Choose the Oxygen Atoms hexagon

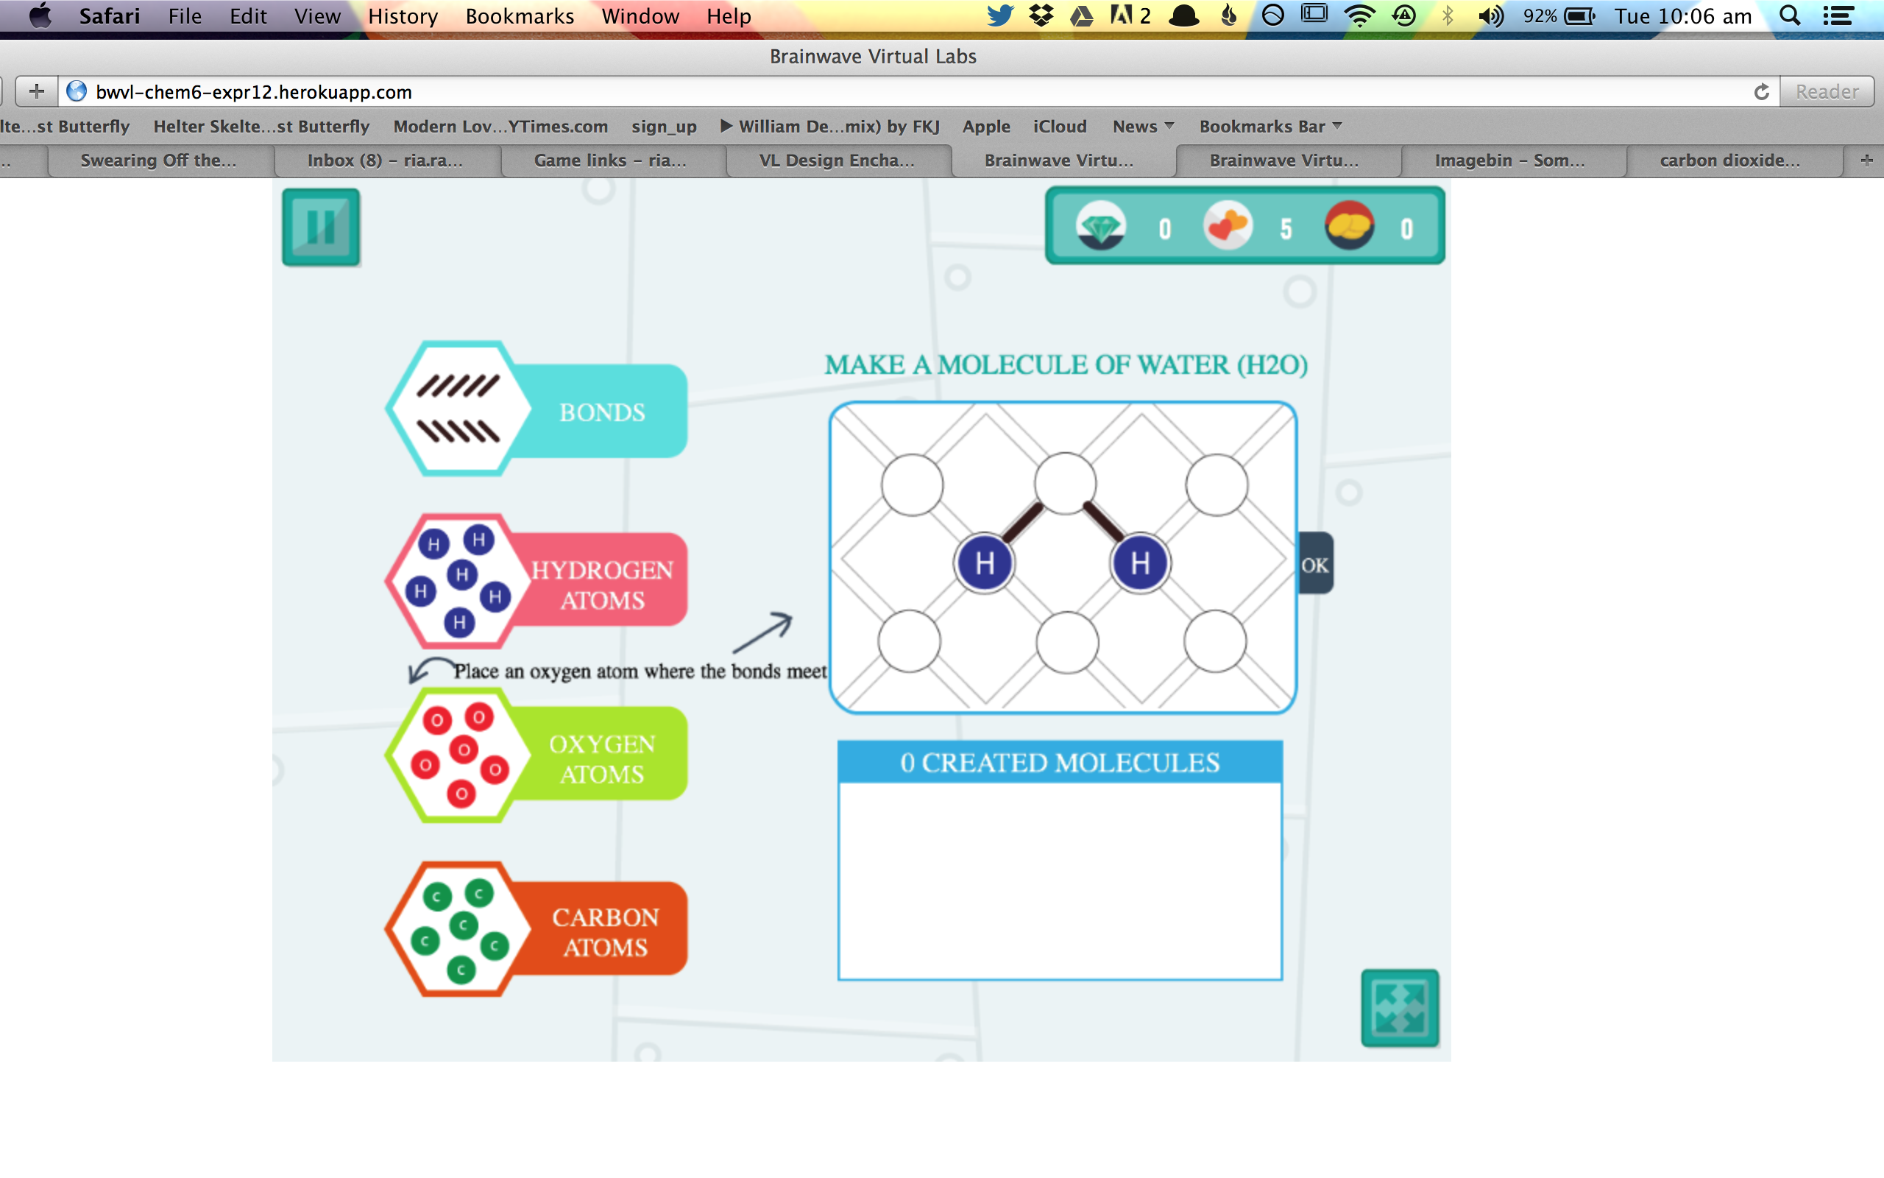click(x=458, y=754)
